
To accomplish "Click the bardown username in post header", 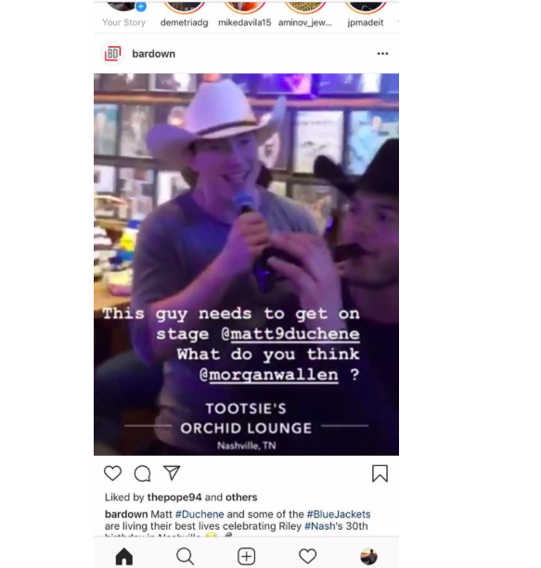I will tap(153, 54).
